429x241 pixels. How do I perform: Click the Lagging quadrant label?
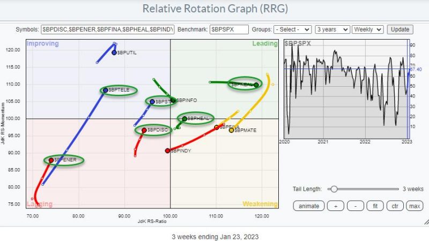40,204
